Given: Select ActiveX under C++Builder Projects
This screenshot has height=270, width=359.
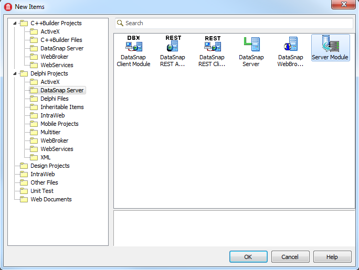Looking at the screenshot, I should (50, 31).
